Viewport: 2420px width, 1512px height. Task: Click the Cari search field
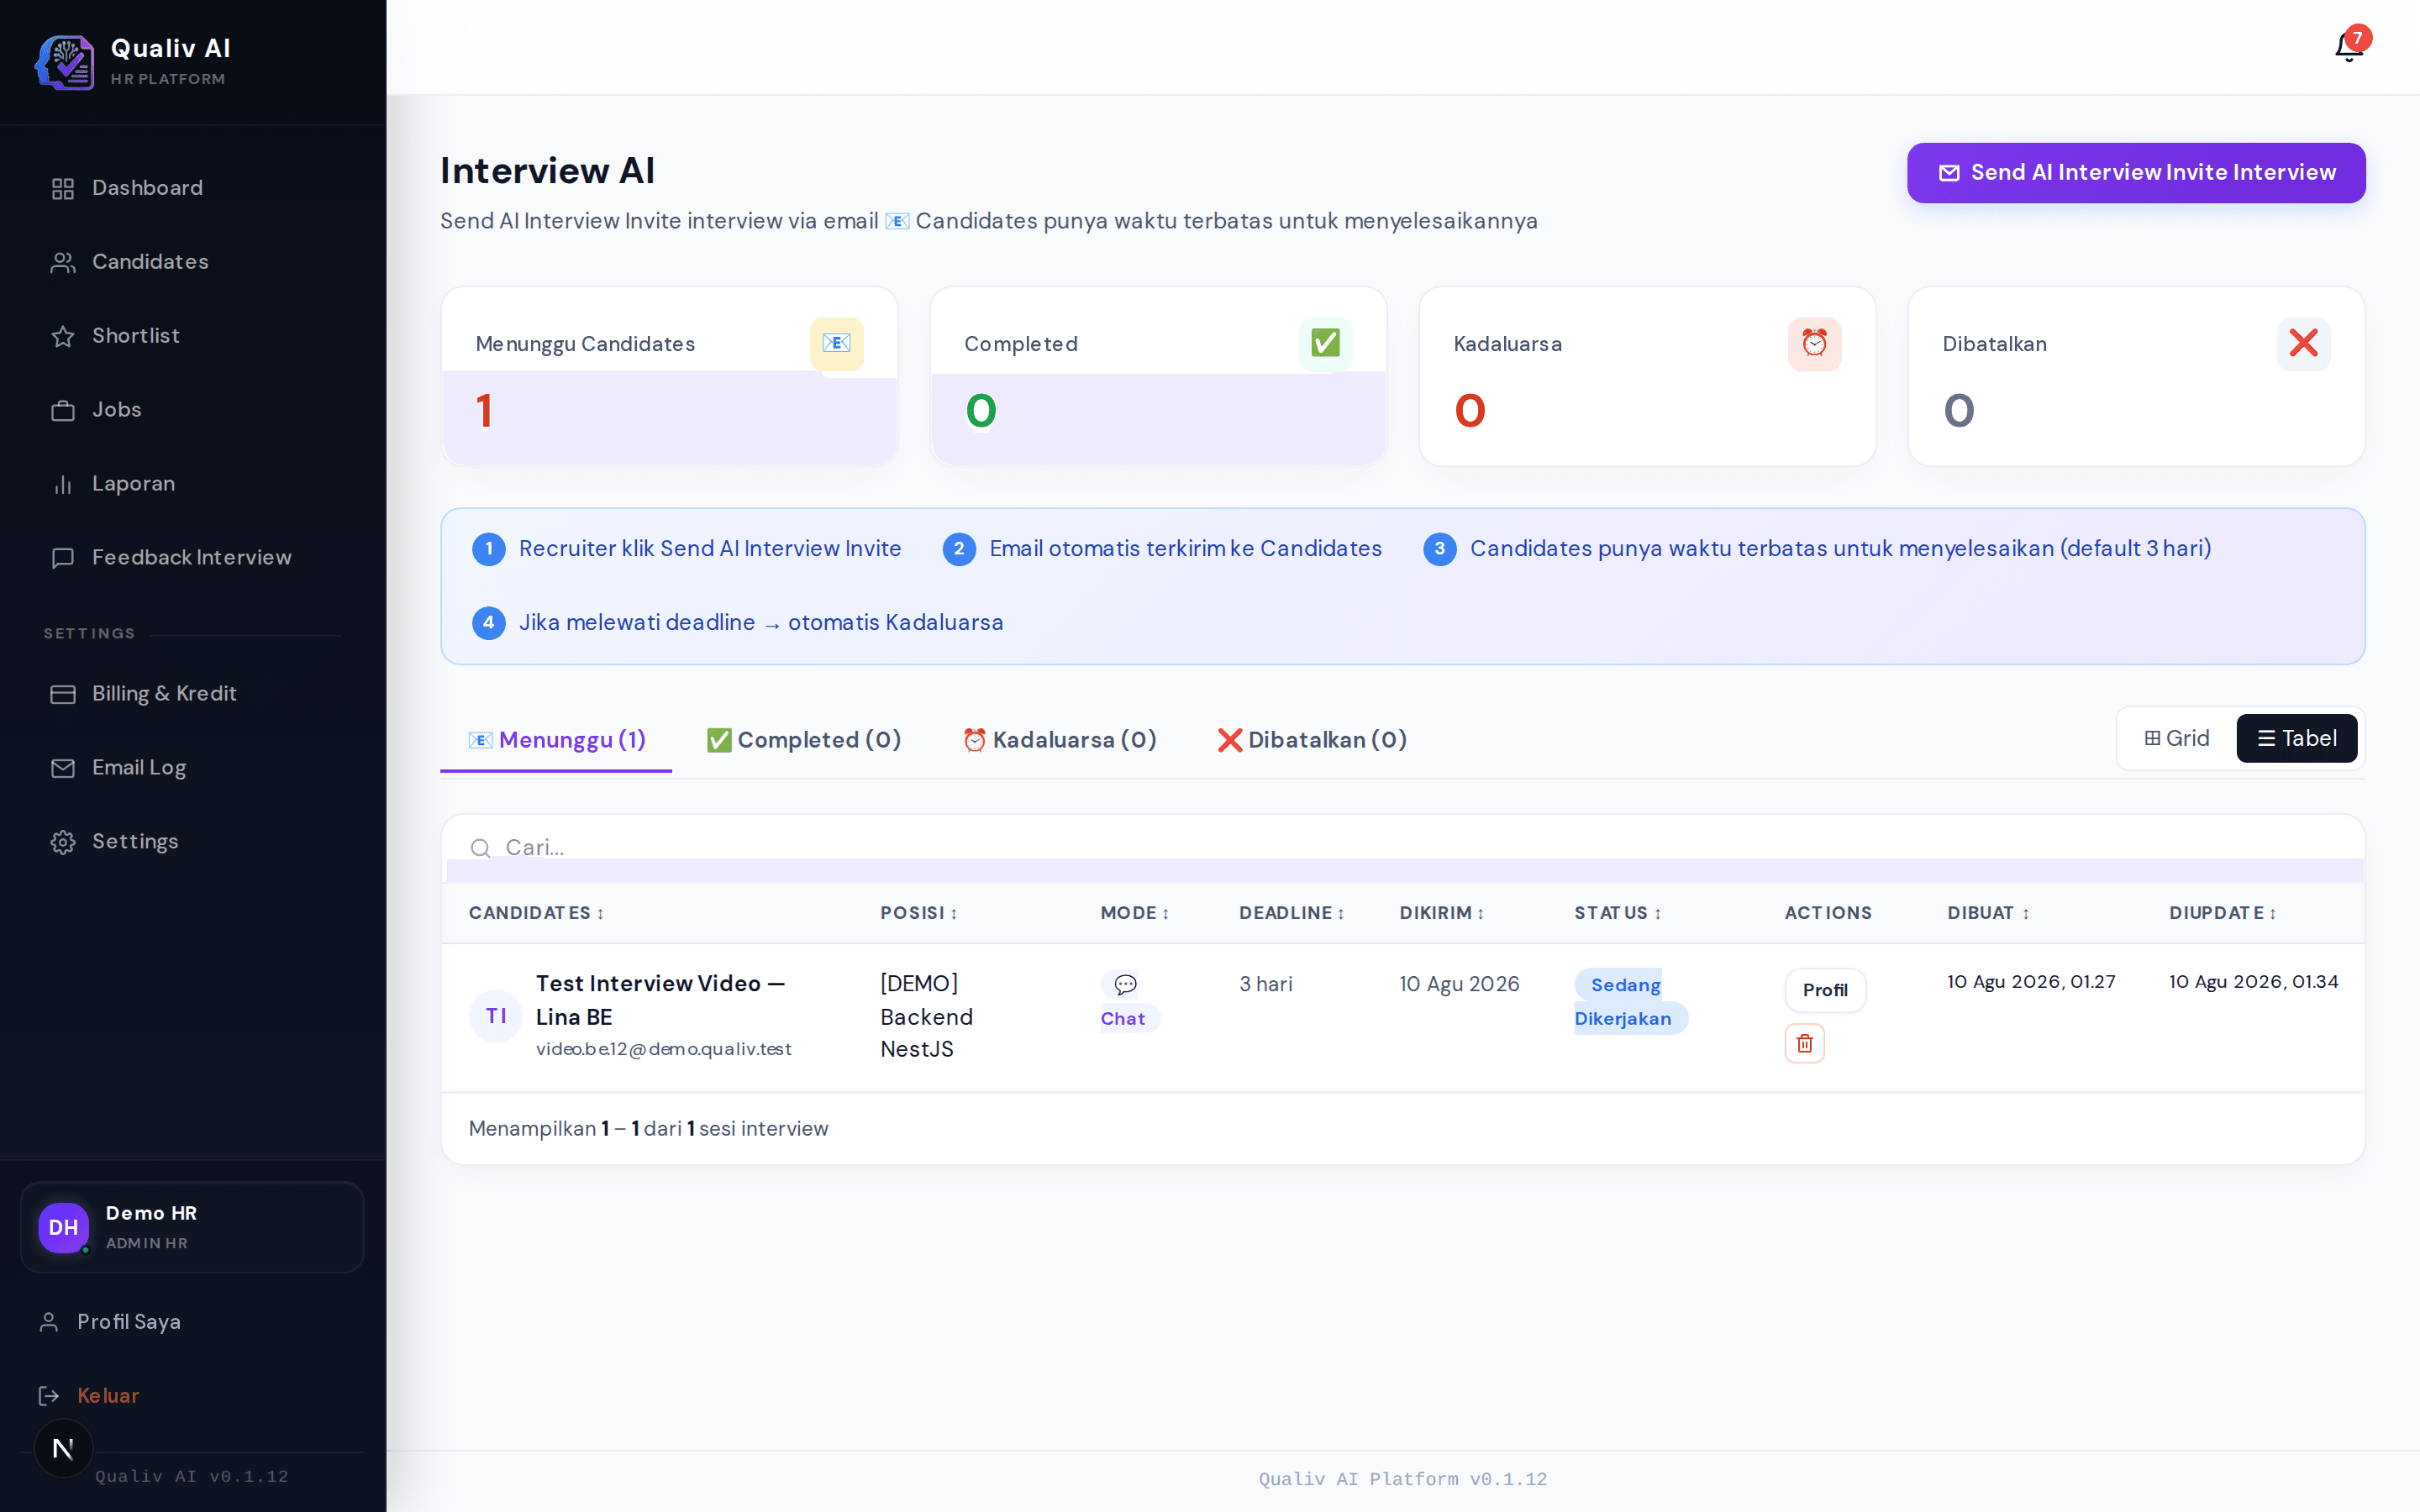click(1402, 848)
